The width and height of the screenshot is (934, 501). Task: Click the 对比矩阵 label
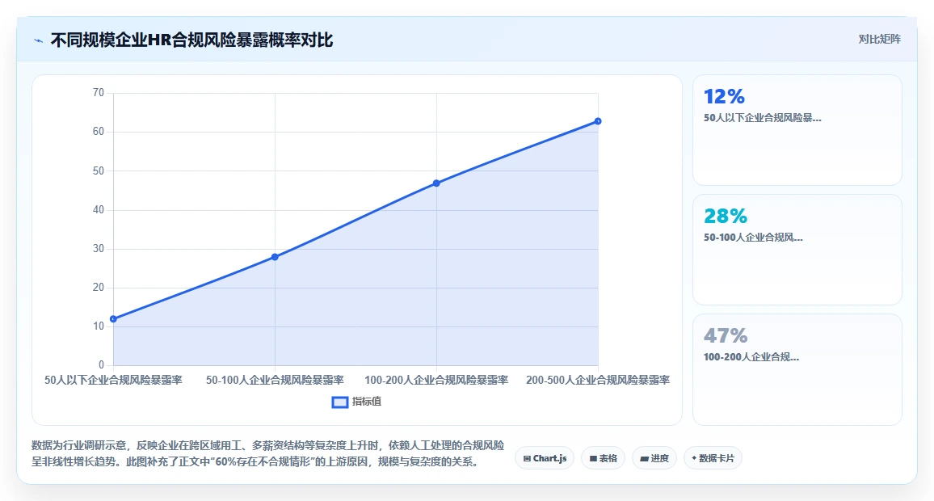click(x=879, y=40)
